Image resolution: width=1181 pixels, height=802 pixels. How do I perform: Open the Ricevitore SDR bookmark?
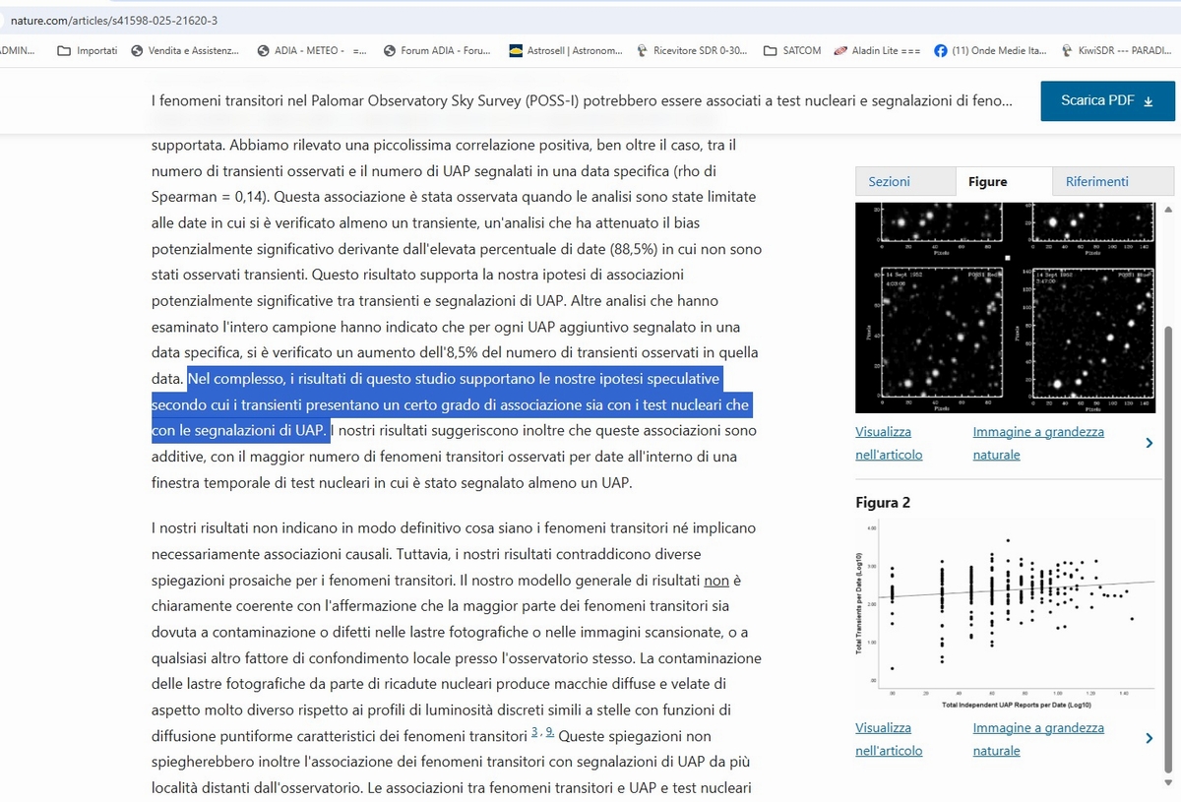(x=692, y=50)
